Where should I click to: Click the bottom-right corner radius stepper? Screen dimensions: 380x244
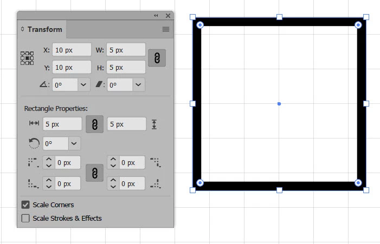point(113,183)
